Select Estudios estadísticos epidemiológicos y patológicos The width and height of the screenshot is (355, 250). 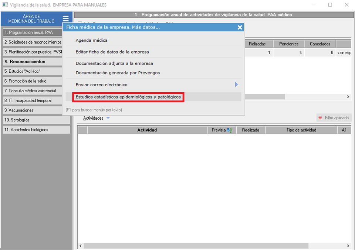(x=128, y=97)
